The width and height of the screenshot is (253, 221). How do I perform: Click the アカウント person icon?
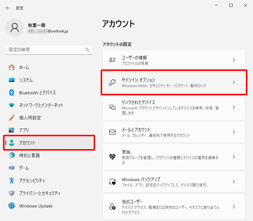click(x=12, y=143)
